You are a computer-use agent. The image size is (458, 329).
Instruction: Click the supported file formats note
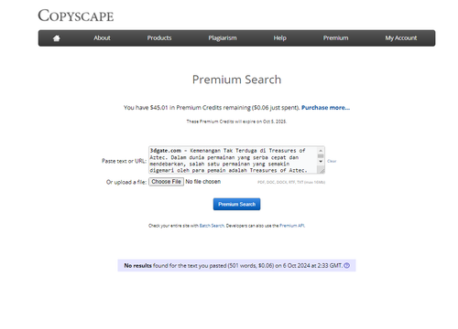point(291,182)
